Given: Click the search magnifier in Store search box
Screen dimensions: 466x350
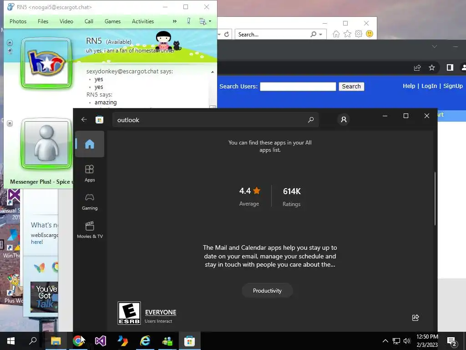Looking at the screenshot, I should point(311,120).
